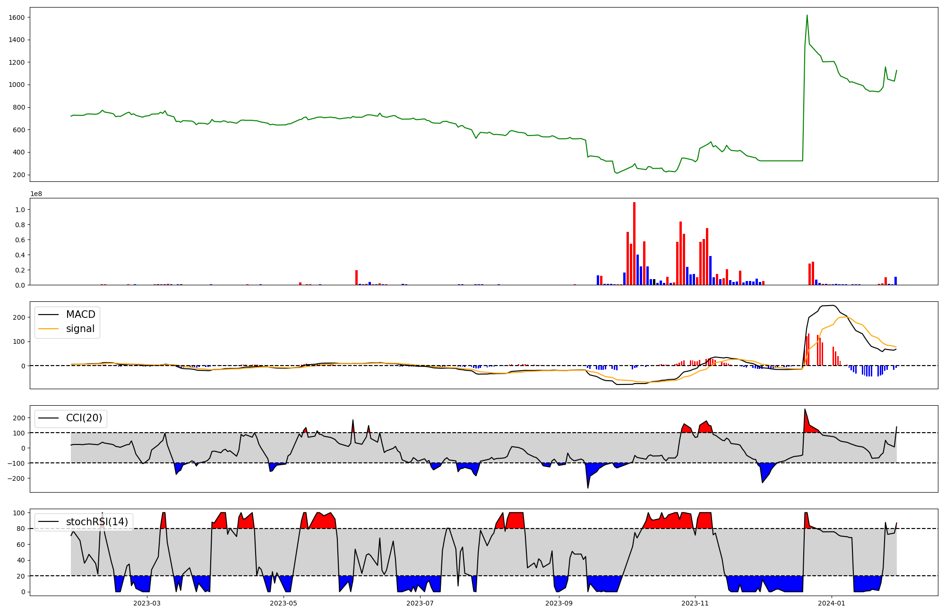Click the 1600 price axis label
Image resolution: width=945 pixels, height=614 pixels.
tap(17, 17)
